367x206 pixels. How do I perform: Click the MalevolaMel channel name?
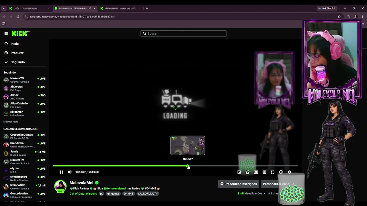click(81, 183)
